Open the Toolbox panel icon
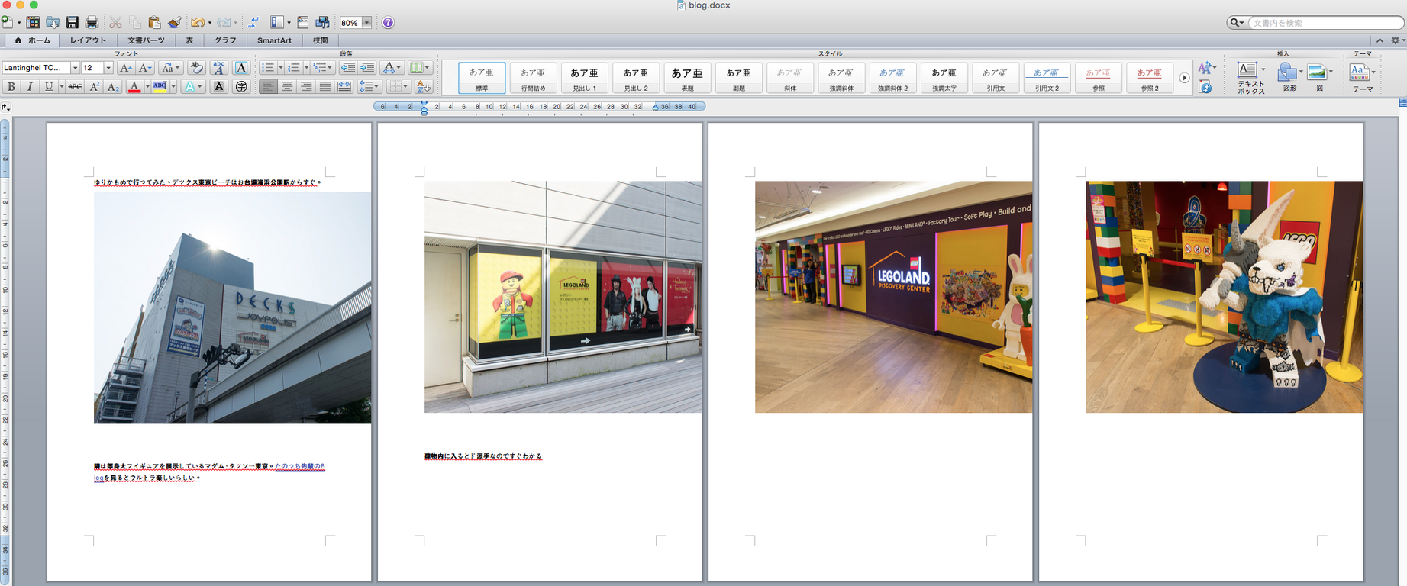 tap(303, 23)
